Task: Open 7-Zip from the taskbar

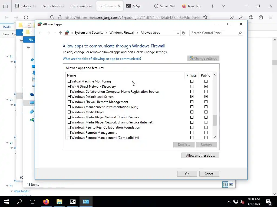Action: point(72,202)
